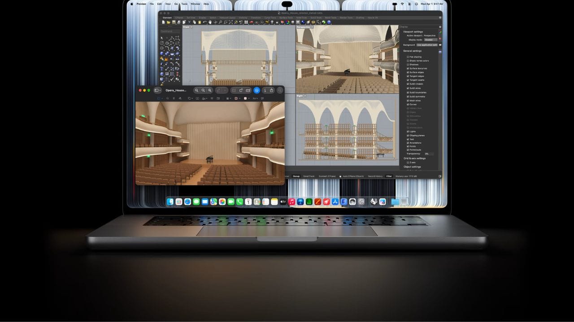Open the Display panel gear options

click(x=440, y=27)
